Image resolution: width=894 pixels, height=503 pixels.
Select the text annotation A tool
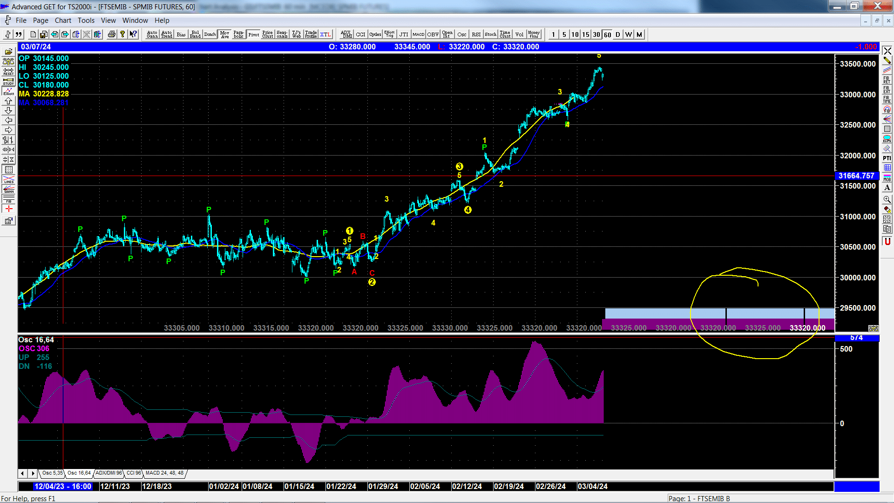(887, 187)
